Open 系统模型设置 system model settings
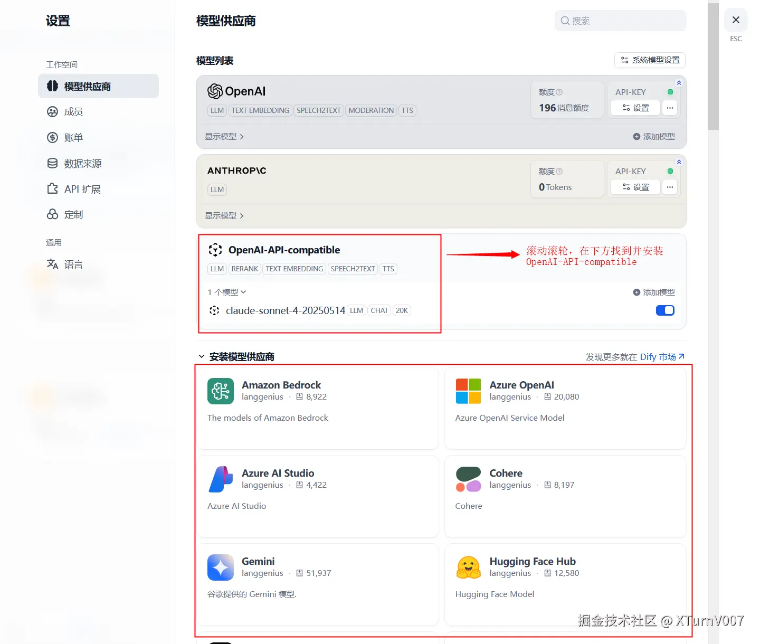 650,60
